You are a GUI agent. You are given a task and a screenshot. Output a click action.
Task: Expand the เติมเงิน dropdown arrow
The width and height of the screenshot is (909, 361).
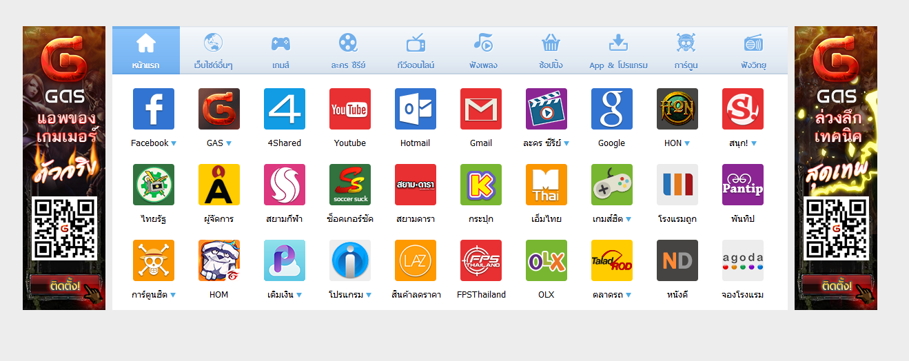299,295
